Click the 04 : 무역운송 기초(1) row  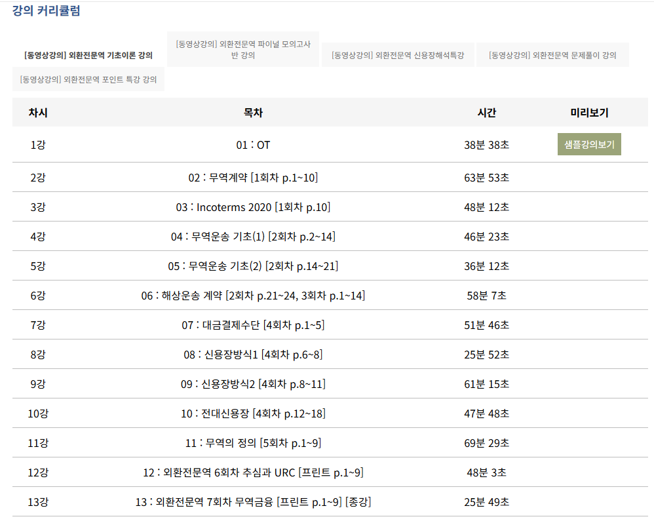coord(253,237)
